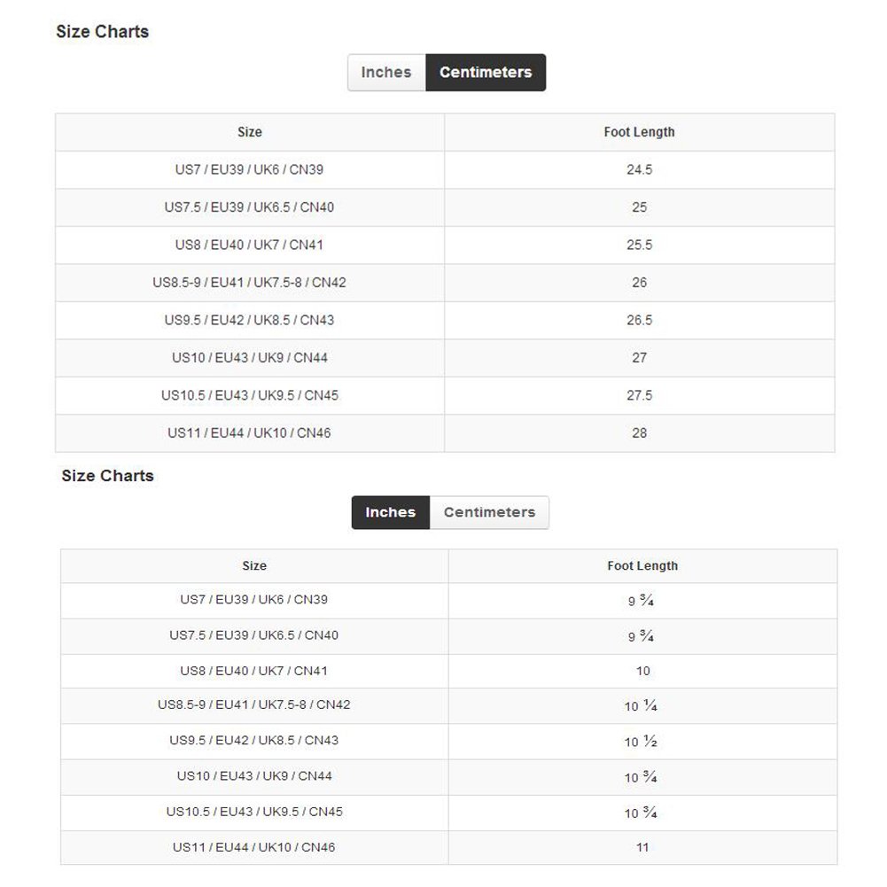
Task: Click US11 / EU44 size in the inches table
Action: tap(254, 847)
